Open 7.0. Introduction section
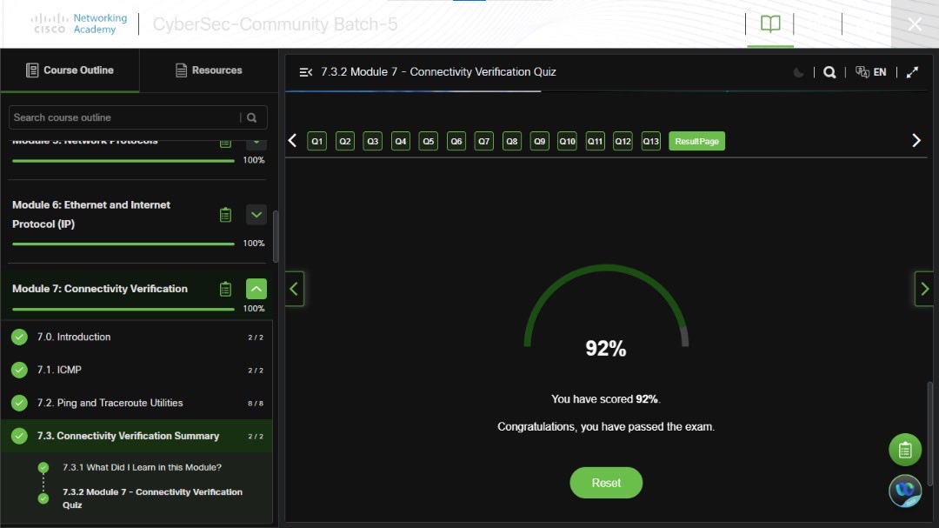Screen dimensions: 939x528 pyautogui.click(x=137, y=337)
